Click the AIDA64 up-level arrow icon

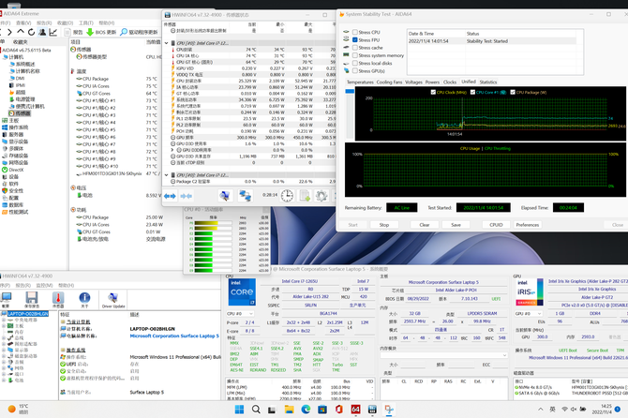21,32
